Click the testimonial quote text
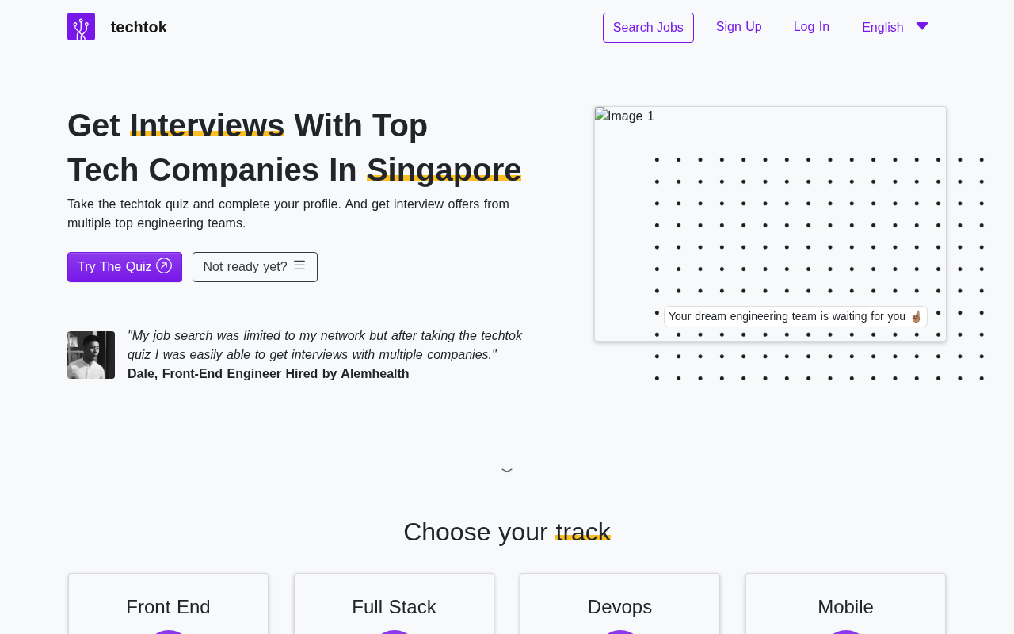Image resolution: width=1014 pixels, height=634 pixels. pyautogui.click(x=325, y=346)
